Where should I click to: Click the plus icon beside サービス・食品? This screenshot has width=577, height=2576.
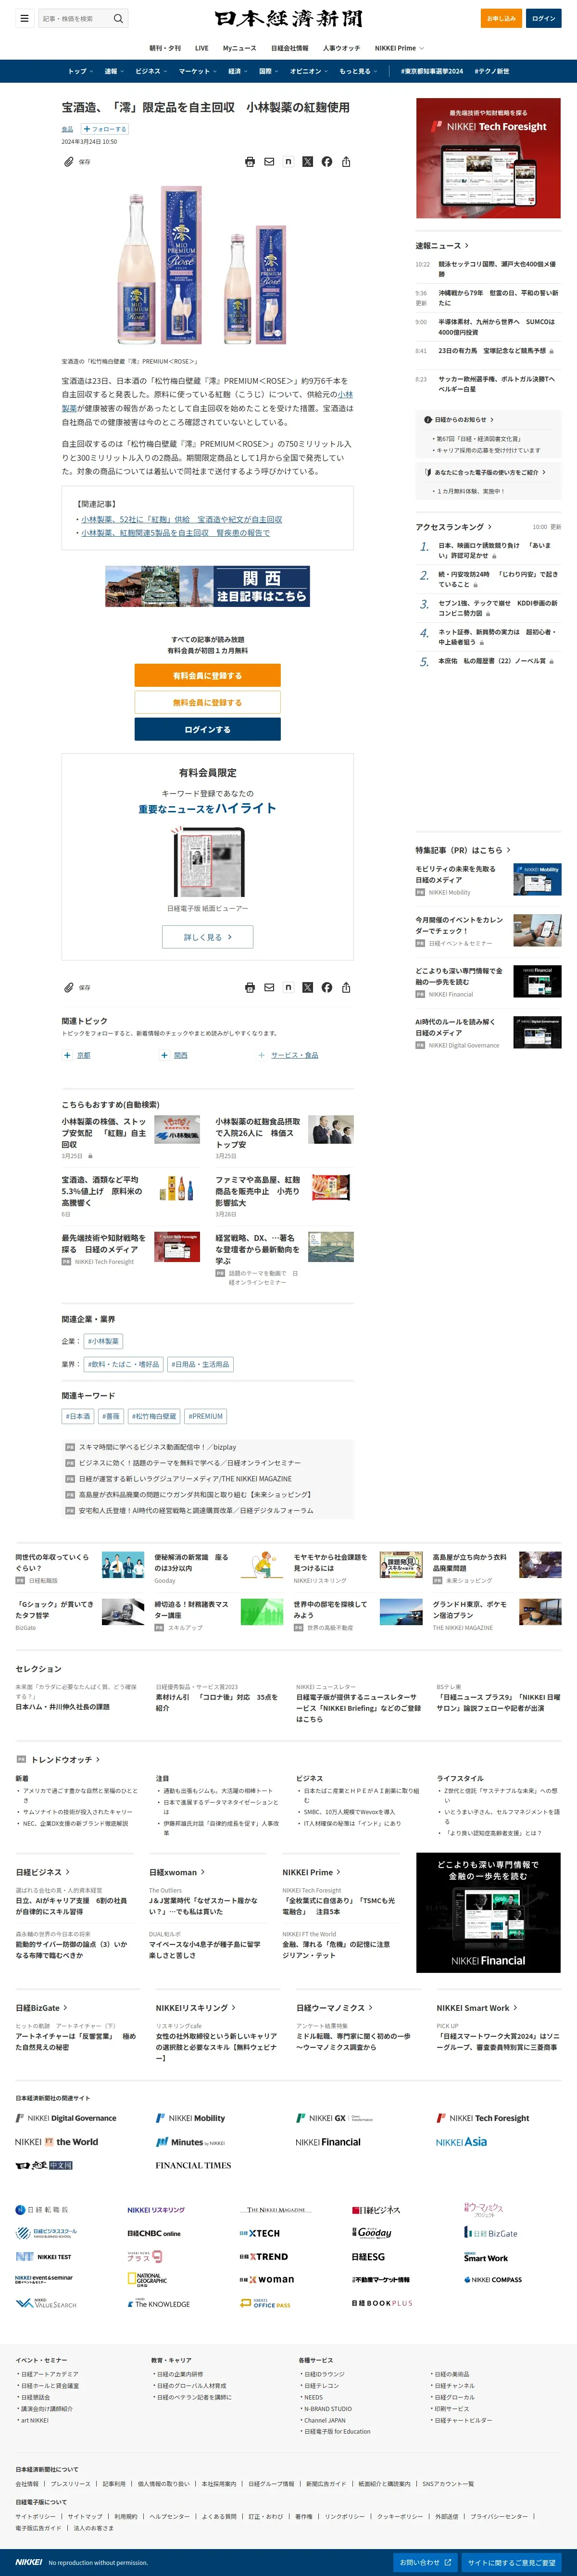click(x=261, y=1055)
